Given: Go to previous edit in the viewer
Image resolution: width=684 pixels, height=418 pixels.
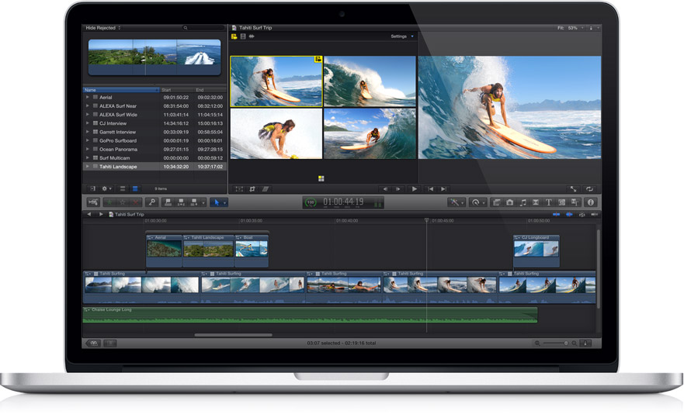Looking at the screenshot, I should click(431, 189).
